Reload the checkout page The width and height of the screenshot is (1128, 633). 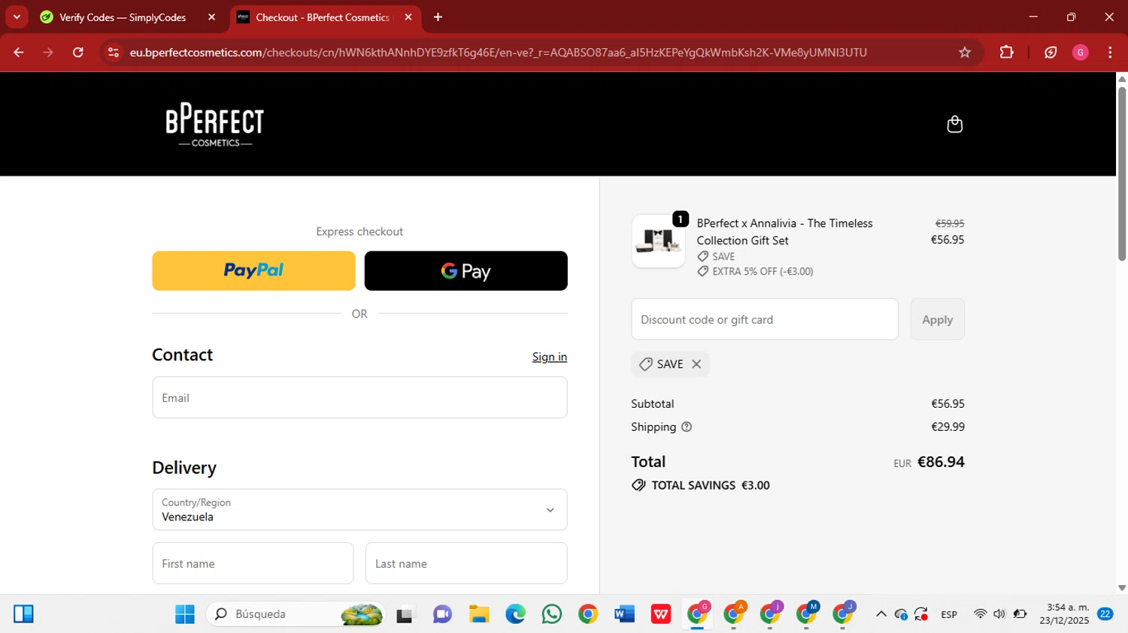click(x=78, y=52)
